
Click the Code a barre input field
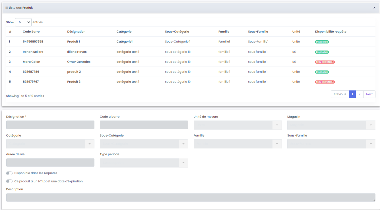coord(144,125)
